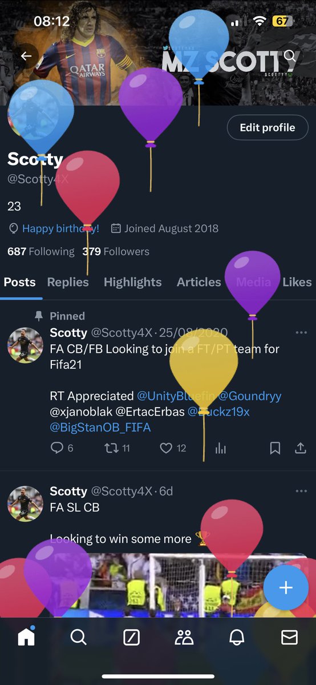Bookmark the pinned Fifa21 post
Screen dimensions: 316x685
coord(275,449)
